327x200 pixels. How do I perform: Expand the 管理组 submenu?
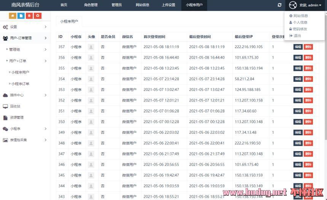46,49
